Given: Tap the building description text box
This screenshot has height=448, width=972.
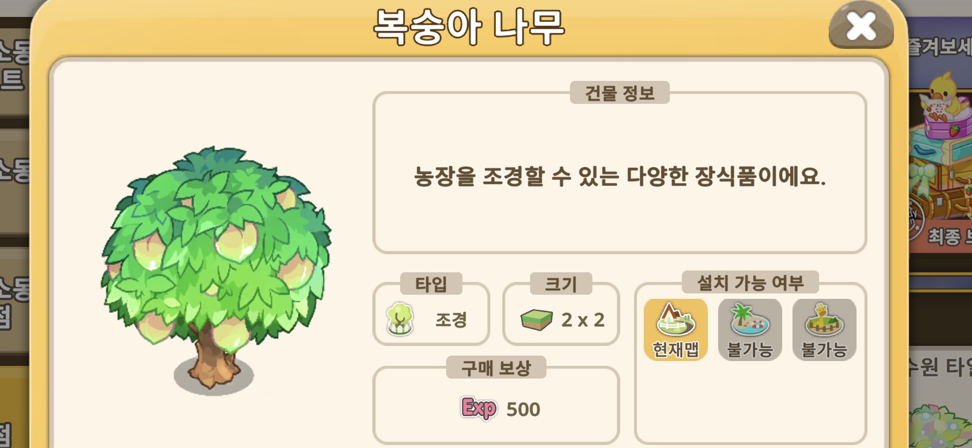Looking at the screenshot, I should point(620,173).
